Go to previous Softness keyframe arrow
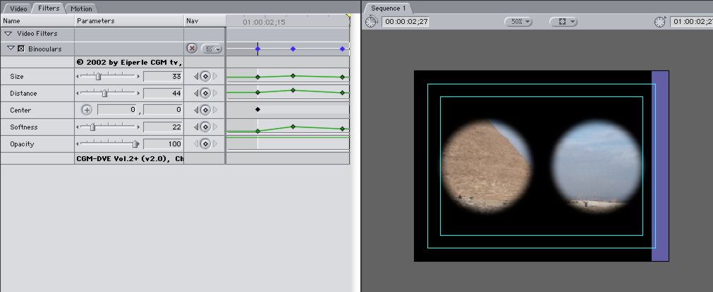Image resolution: width=713 pixels, height=292 pixels. 196,127
